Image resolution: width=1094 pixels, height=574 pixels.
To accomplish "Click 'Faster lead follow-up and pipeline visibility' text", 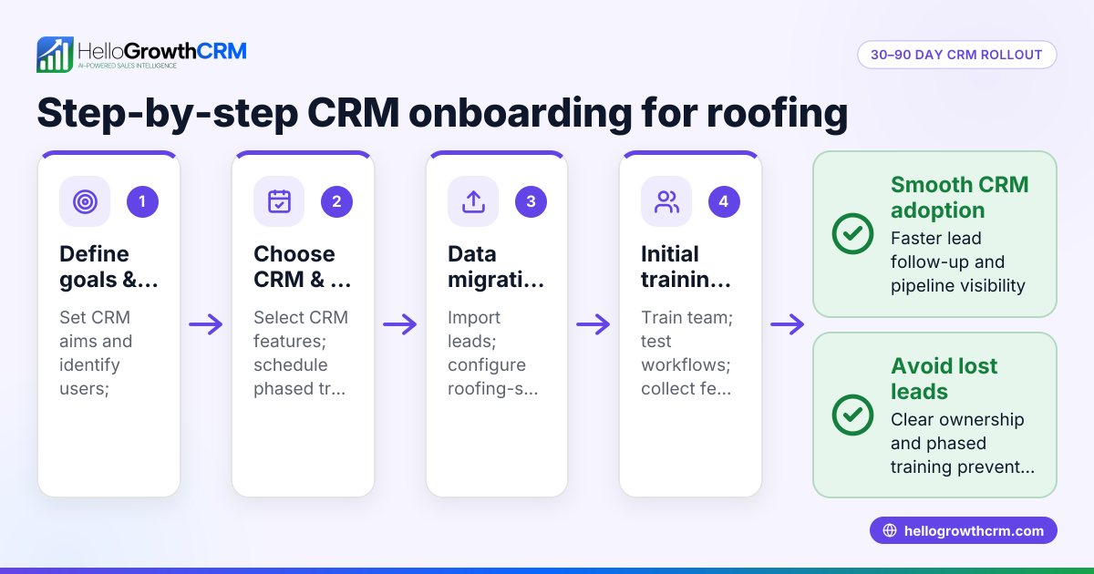I will (x=958, y=262).
